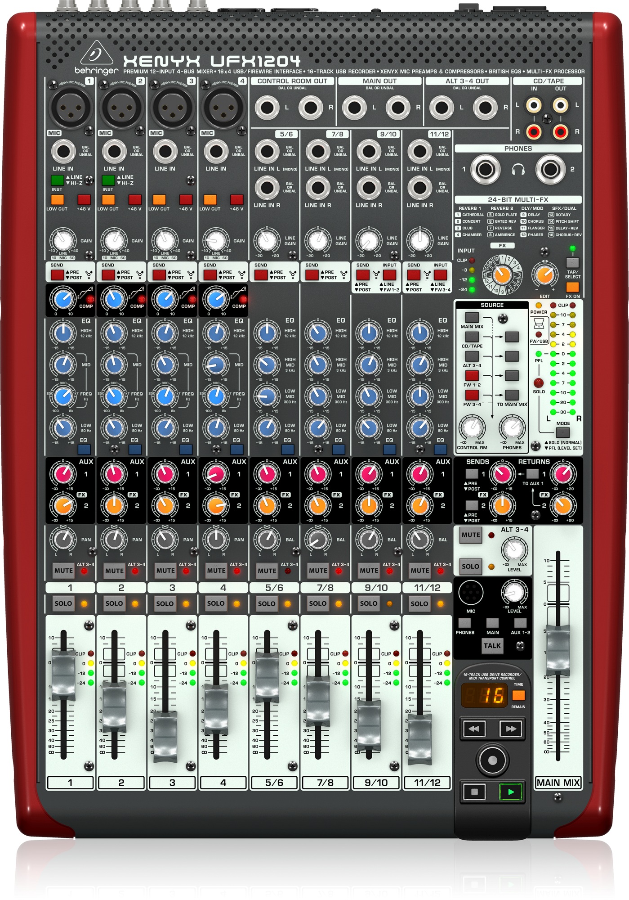Mute channel 3
The image size is (629, 900).
pyautogui.click(x=165, y=570)
